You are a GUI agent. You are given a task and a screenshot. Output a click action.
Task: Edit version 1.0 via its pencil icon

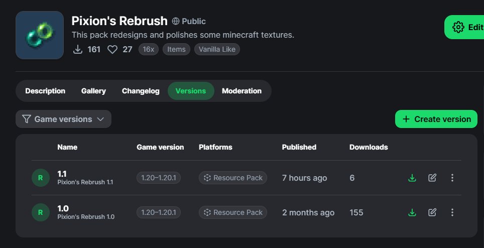(432, 212)
